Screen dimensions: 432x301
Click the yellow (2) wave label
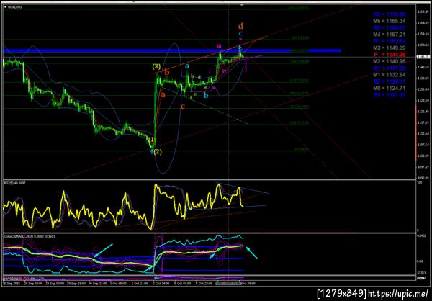tap(158, 152)
